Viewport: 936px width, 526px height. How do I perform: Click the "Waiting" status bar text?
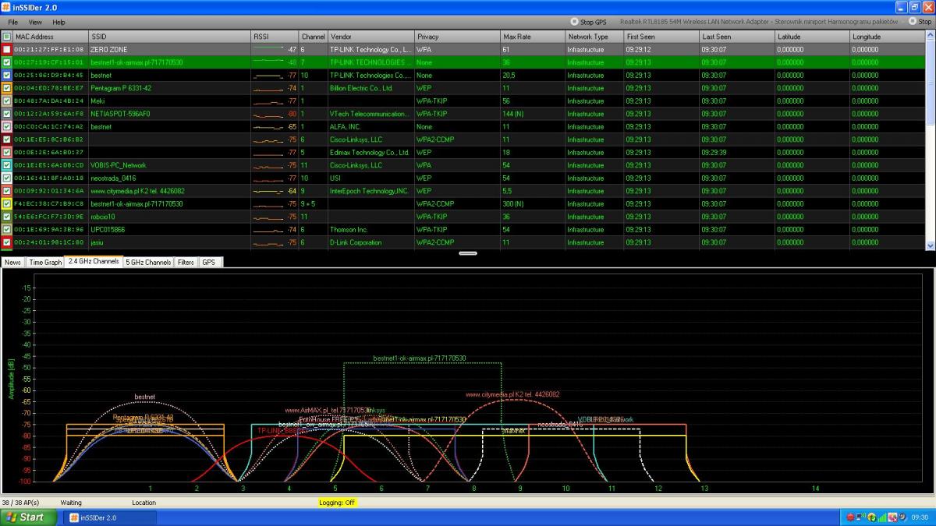click(71, 503)
